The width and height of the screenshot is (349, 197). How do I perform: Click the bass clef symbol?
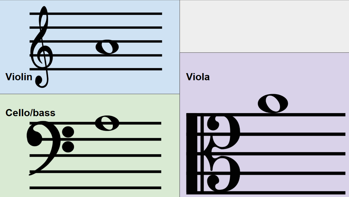(50, 148)
